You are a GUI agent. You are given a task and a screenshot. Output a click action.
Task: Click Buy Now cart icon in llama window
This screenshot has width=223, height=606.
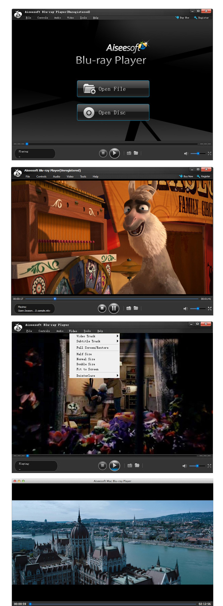181,176
